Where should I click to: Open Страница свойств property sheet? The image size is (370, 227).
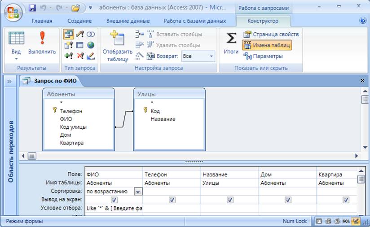271,34
